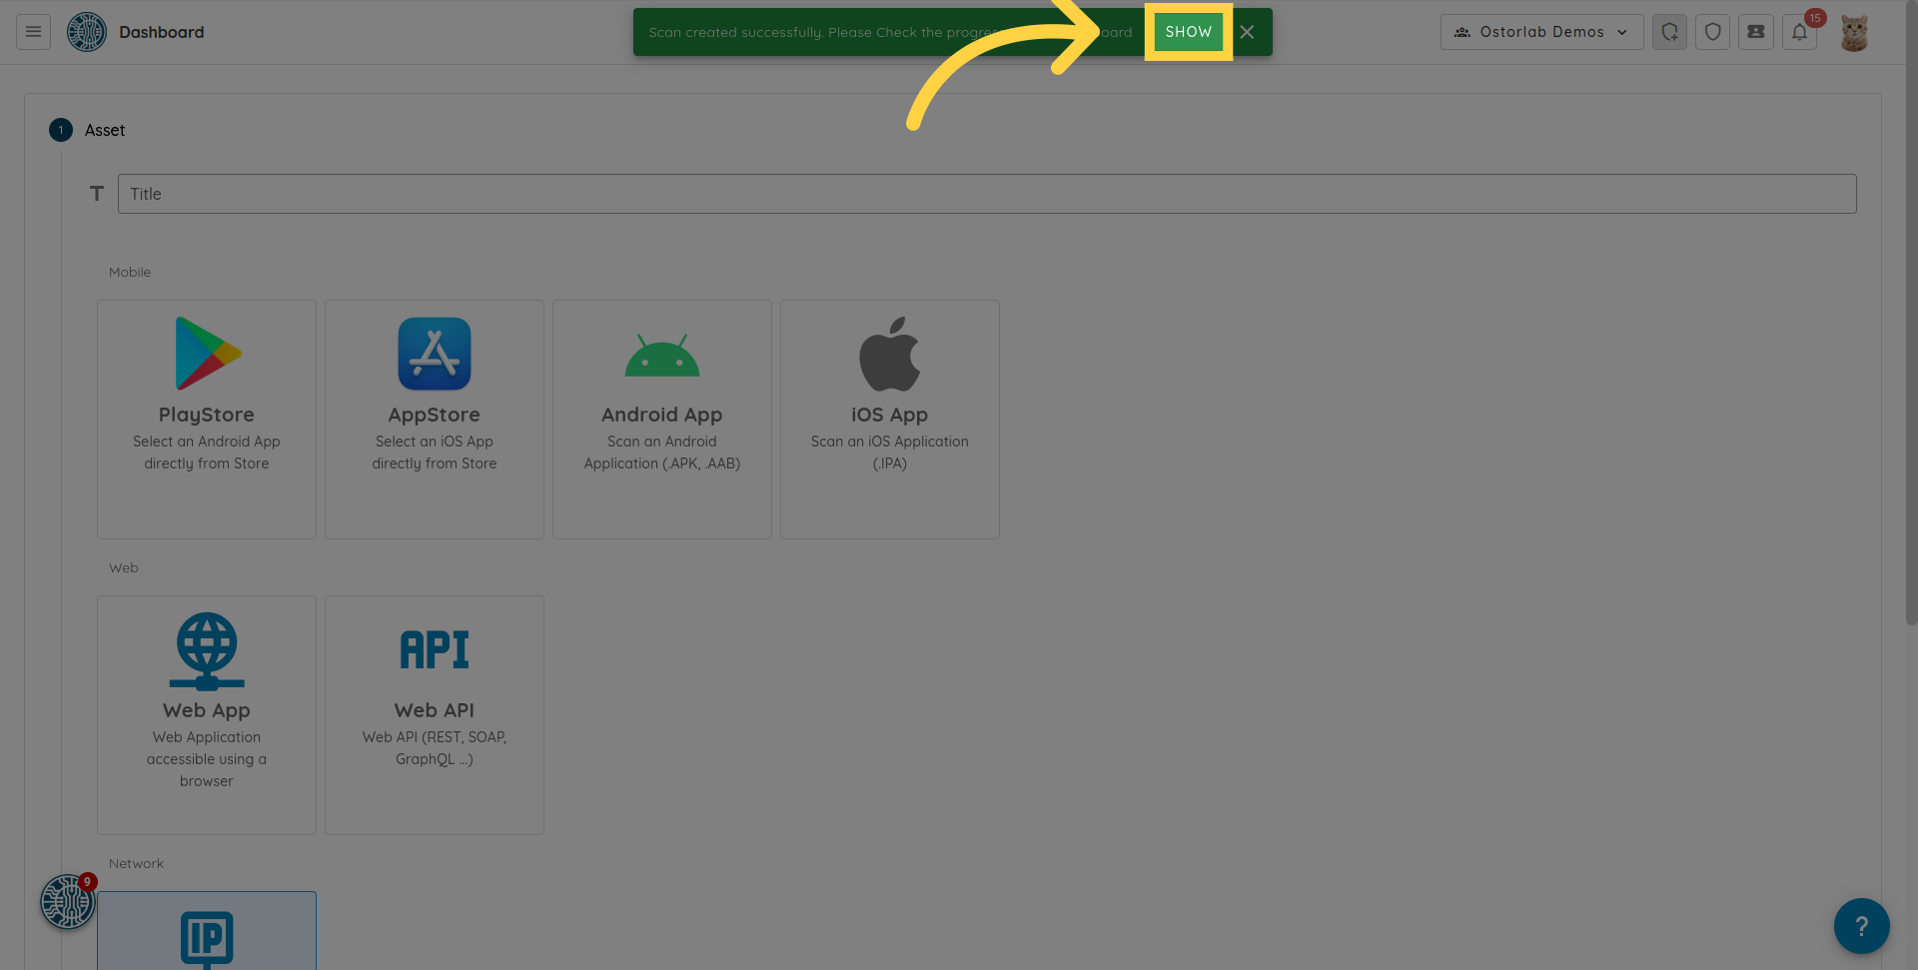The height and width of the screenshot is (970, 1918).
Task: Expand the Ostorlab Demos organization dropdown
Action: click(x=1541, y=32)
